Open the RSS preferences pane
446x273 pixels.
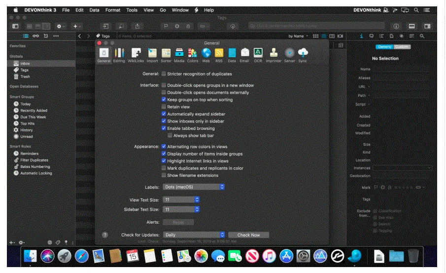pyautogui.click(x=219, y=55)
